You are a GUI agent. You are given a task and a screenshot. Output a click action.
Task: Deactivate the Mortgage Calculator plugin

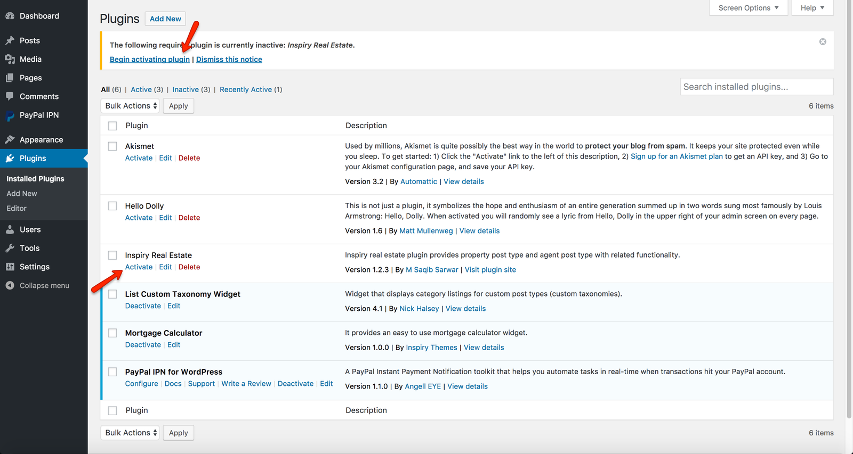click(143, 345)
